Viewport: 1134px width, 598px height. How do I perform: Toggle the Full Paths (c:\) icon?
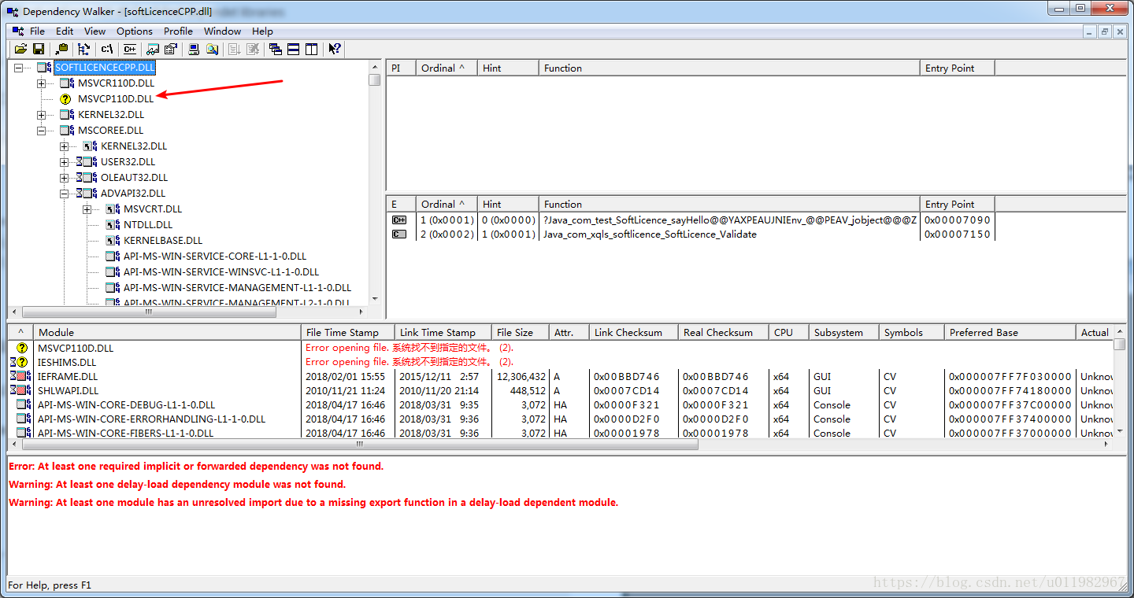(107, 49)
